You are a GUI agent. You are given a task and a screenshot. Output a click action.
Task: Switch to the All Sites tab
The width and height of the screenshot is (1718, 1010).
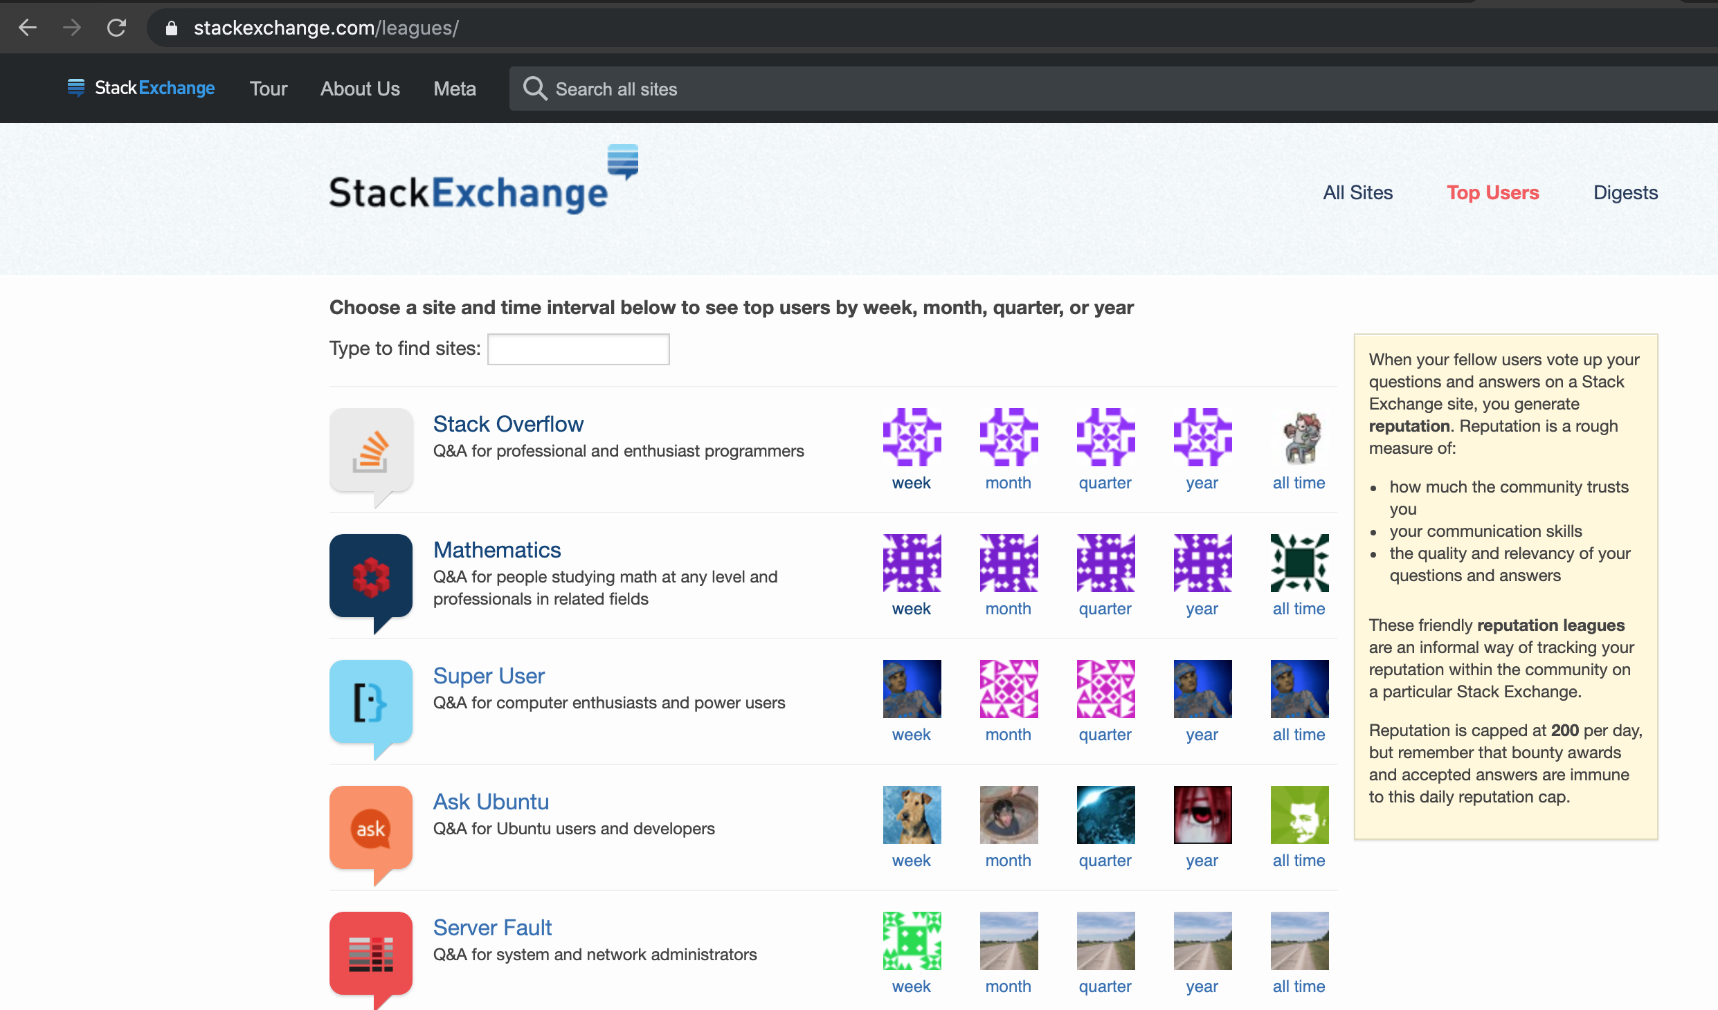(x=1357, y=192)
